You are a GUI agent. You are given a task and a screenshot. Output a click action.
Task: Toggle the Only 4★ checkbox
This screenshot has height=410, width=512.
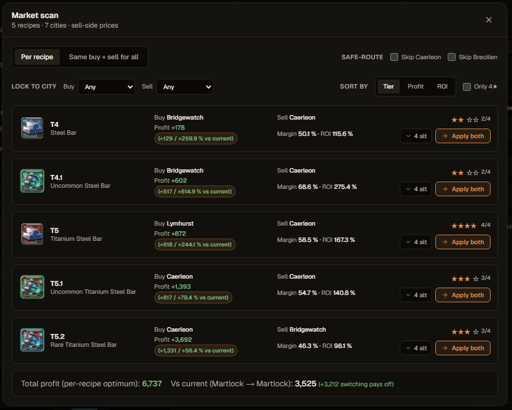coord(467,87)
